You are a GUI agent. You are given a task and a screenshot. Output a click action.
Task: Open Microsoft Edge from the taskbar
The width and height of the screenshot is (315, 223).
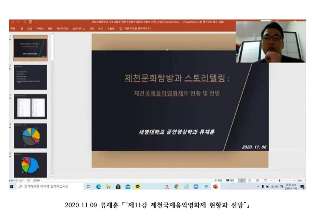pyautogui.click(x=99, y=187)
